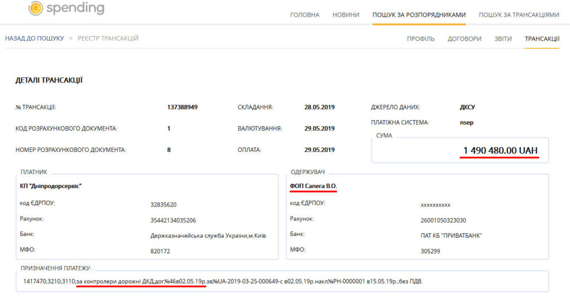
Task: Switch to the ПРОФІЛЬ tab
Action: (421, 39)
